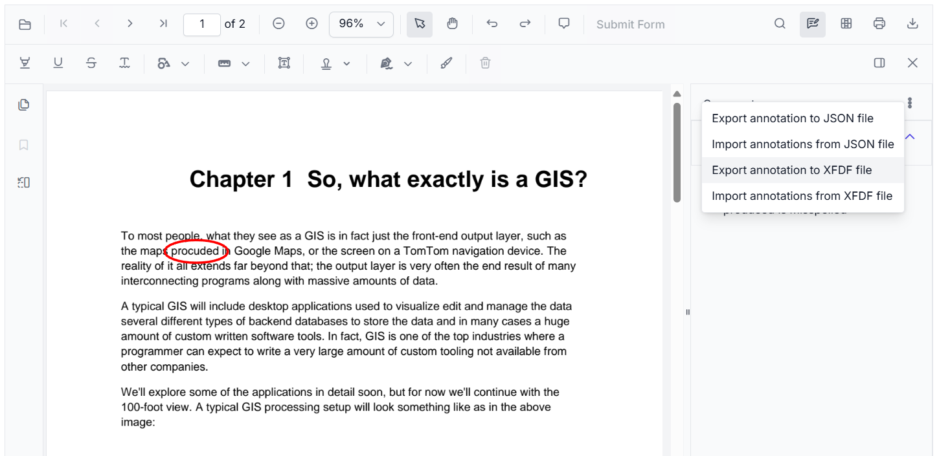Add a free text annotation box
The height and width of the screenshot is (456, 939).
click(284, 63)
